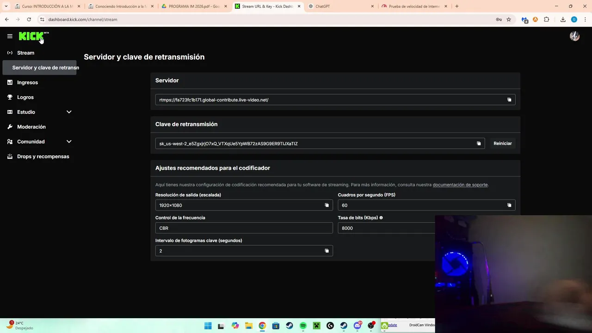
Task: Copy the 60 FPS value
Action: pos(509,205)
